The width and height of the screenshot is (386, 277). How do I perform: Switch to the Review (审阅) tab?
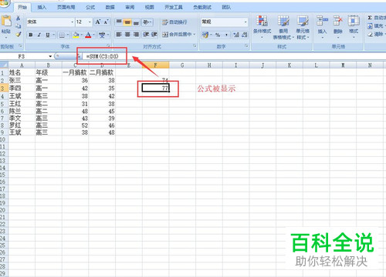(x=130, y=8)
